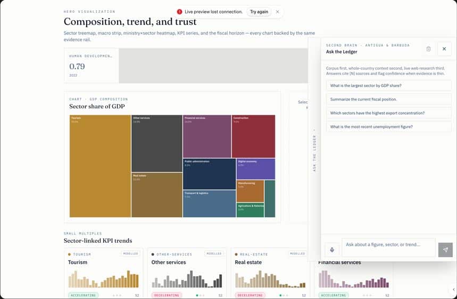
Task: Pick the most recent unemployment figure question
Action: (389, 126)
